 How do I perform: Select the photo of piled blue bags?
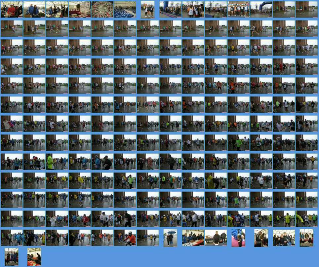click(125, 9)
